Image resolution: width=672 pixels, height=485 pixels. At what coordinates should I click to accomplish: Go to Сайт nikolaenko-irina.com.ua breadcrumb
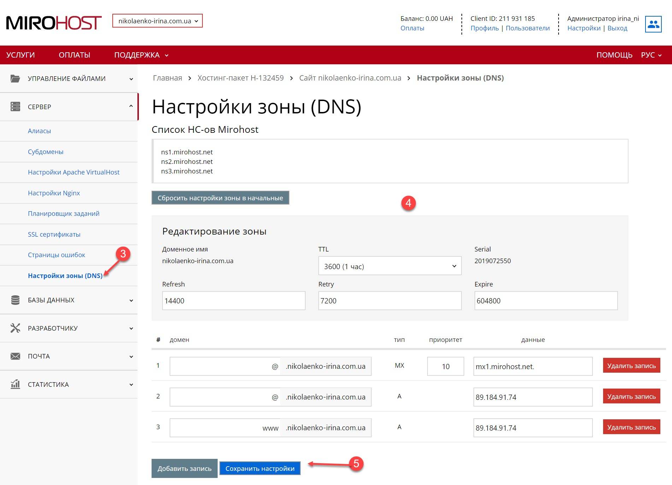(350, 78)
